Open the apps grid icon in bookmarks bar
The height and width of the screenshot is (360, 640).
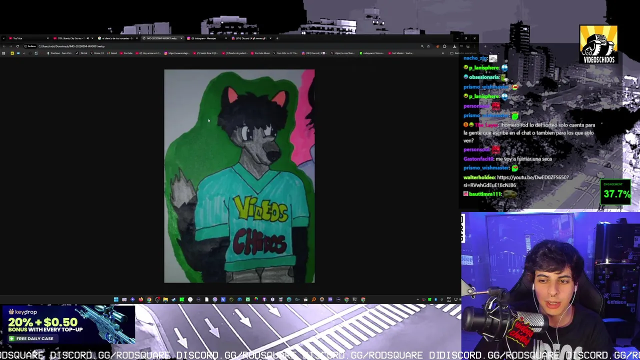(x=3, y=53)
